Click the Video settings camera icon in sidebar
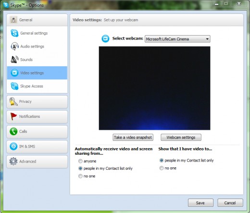 tap(14, 73)
